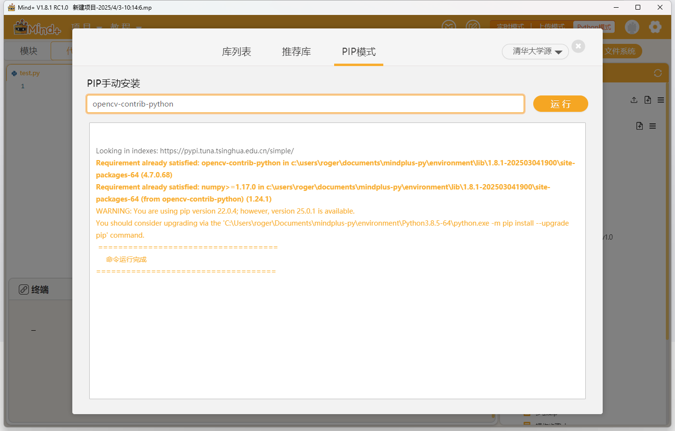
Task: Click the upload arrow icon in file panel
Action: pyautogui.click(x=634, y=100)
